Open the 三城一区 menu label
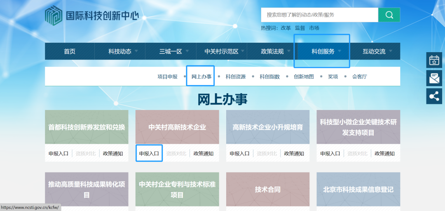The height and width of the screenshot is (211, 445). tap(171, 51)
